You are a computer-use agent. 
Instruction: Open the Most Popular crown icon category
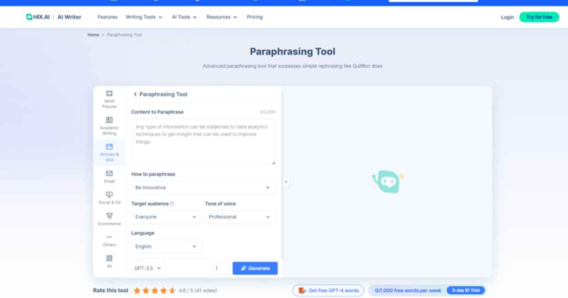click(109, 94)
